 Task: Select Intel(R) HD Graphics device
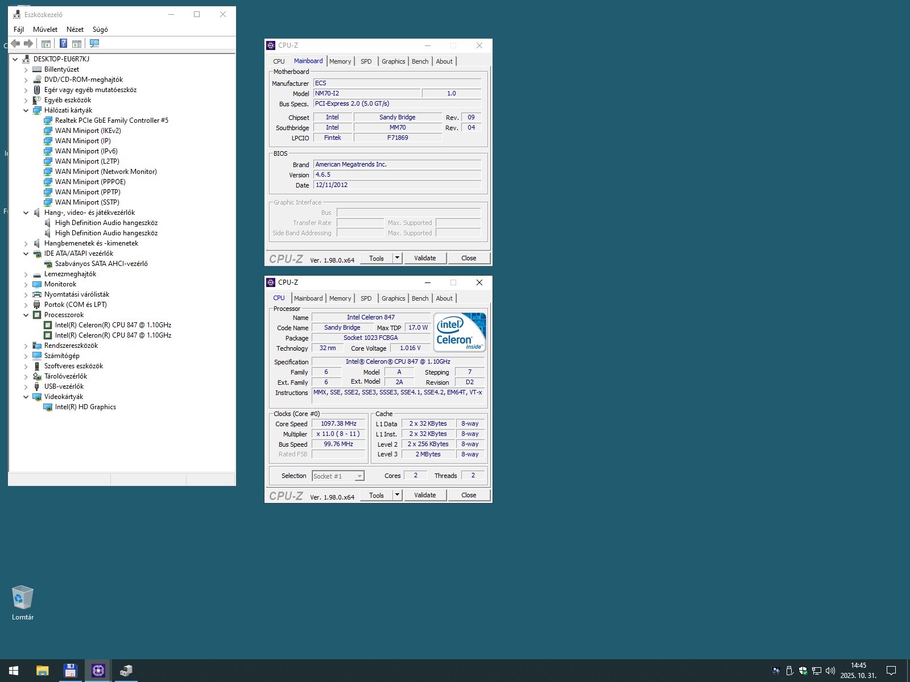click(85, 407)
